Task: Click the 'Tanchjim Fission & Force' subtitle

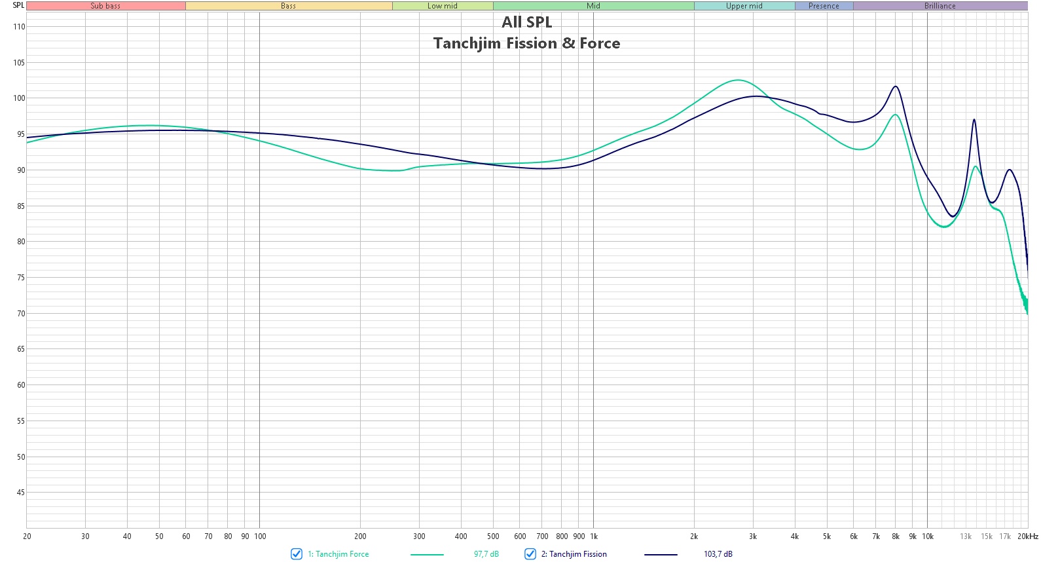Action: click(527, 43)
